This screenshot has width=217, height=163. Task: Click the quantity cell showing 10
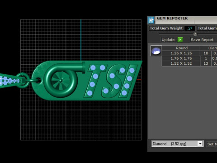[206, 53]
